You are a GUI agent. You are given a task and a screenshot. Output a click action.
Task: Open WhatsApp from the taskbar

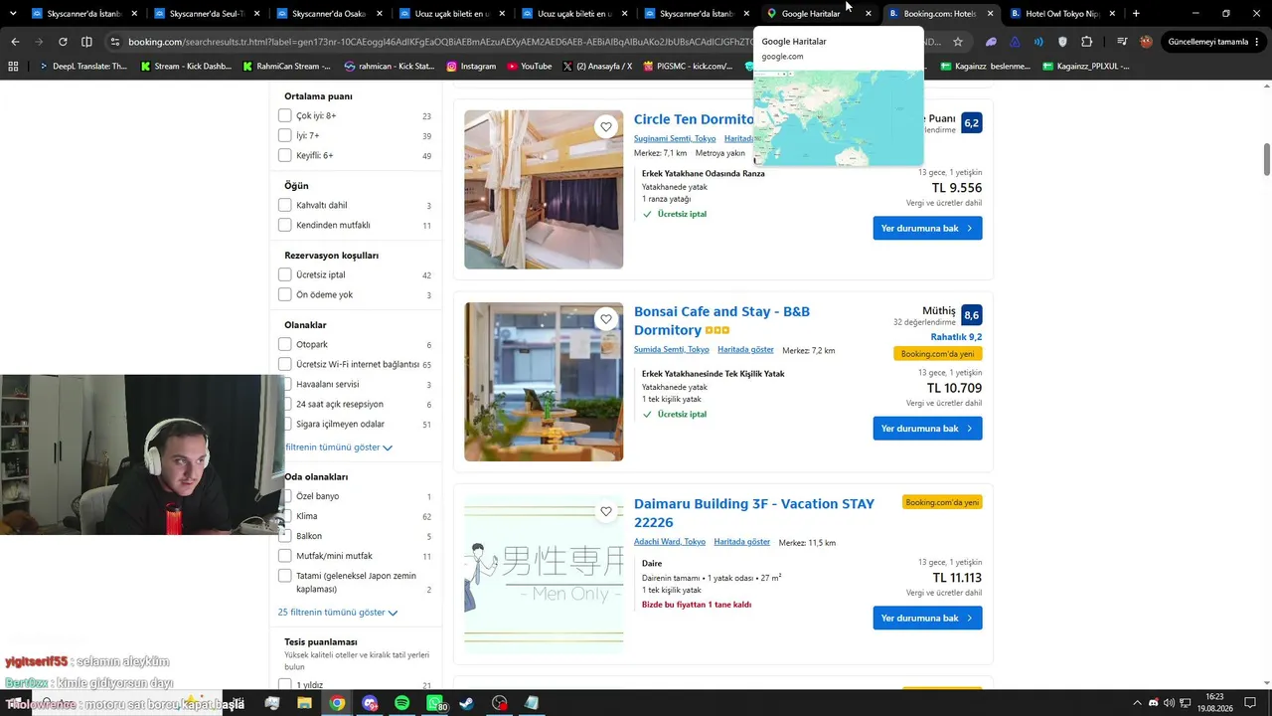click(434, 703)
